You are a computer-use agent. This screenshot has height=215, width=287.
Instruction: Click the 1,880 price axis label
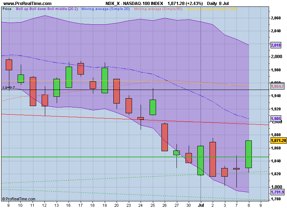(x=276, y=135)
